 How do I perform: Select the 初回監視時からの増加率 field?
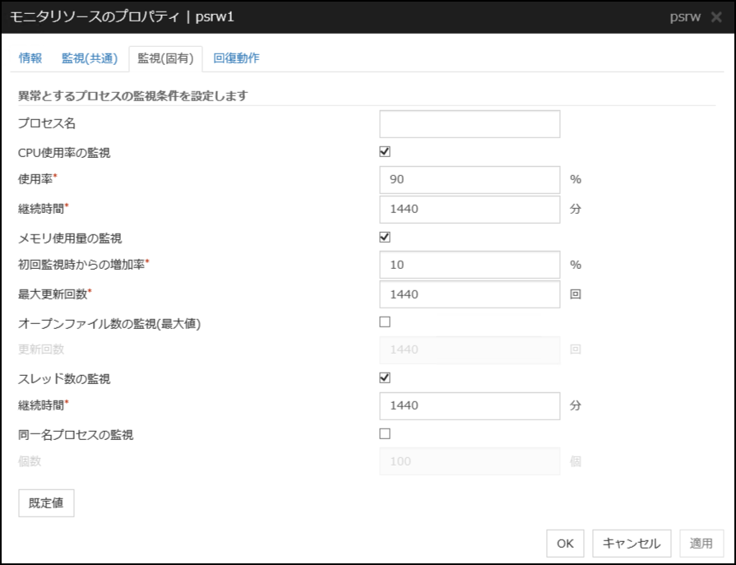coord(469,263)
